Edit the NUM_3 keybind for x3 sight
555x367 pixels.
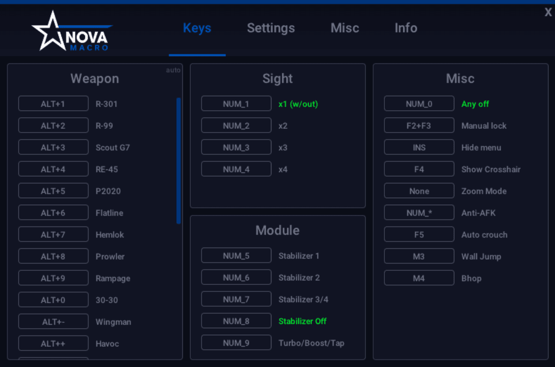coord(236,147)
